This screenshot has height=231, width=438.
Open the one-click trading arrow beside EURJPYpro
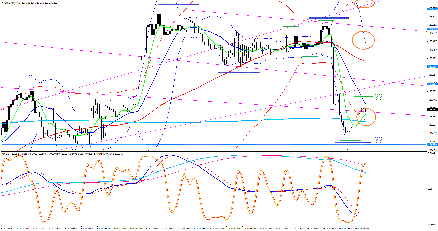point(2,3)
